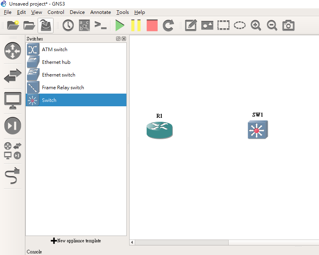Open the Control menu
Viewport: 319px width, 255px height.
pyautogui.click(x=56, y=12)
